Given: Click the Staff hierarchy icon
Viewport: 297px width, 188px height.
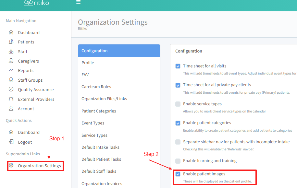Looking at the screenshot, I should (11, 52).
